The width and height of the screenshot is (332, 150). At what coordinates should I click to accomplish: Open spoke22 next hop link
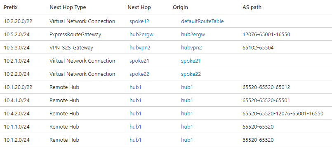(139, 74)
